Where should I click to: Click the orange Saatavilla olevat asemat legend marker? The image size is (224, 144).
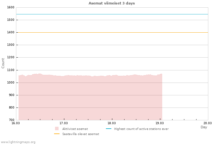tap(57, 134)
